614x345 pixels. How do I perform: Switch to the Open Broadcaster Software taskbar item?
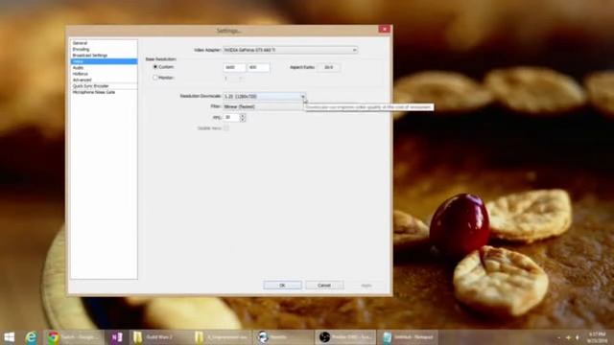(345, 337)
